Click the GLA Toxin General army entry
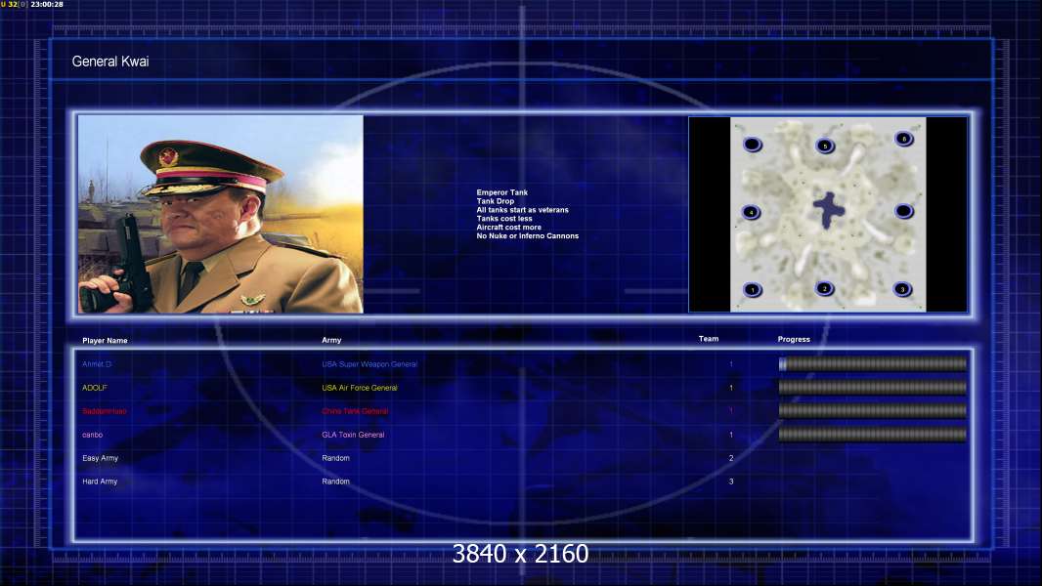1042x586 pixels. [x=353, y=435]
